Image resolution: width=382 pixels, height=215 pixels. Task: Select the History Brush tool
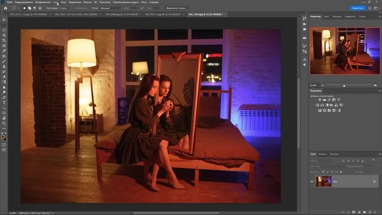pos(4,72)
